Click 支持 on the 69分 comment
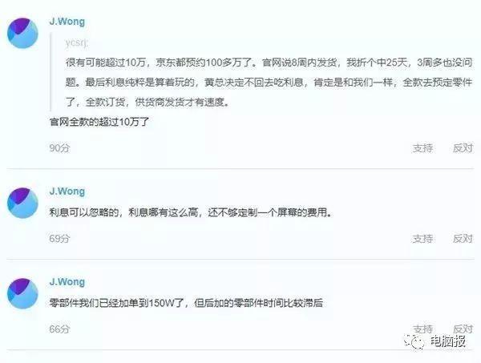Image resolution: width=481 pixels, height=363 pixels. tap(422, 239)
